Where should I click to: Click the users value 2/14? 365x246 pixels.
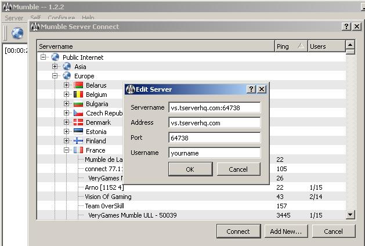tap(316, 197)
